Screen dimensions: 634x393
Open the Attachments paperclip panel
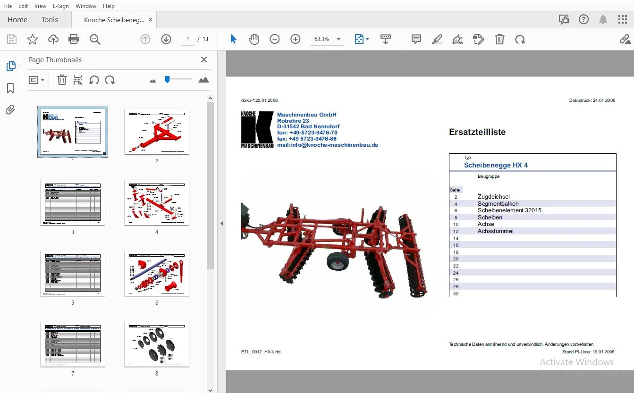tap(10, 110)
